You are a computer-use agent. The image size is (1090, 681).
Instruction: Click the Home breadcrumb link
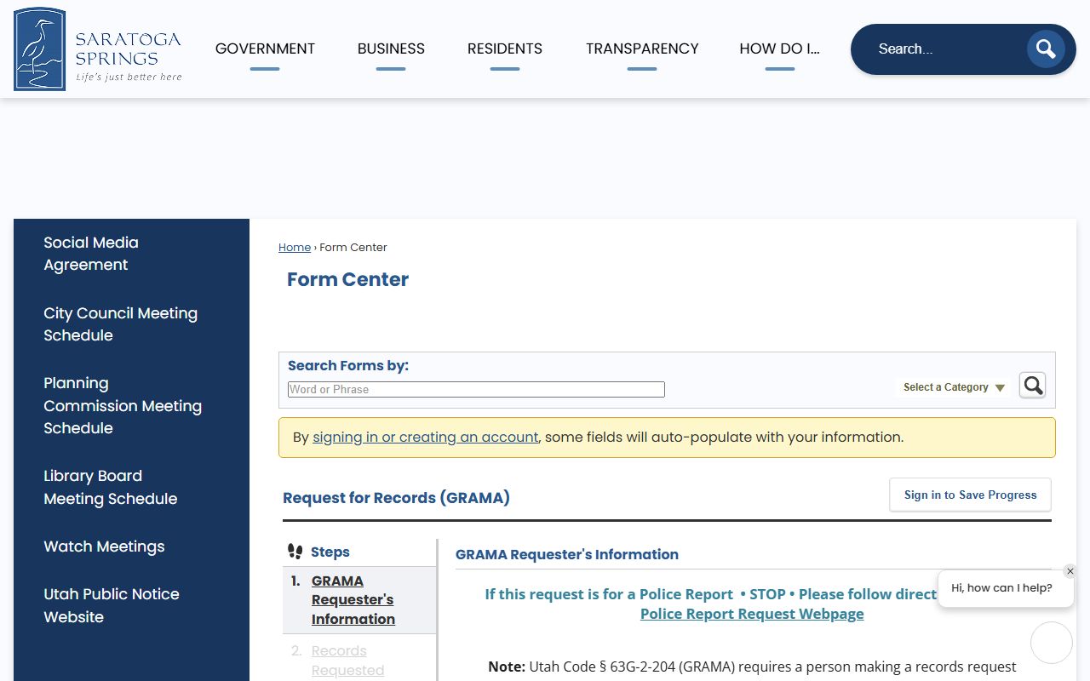click(295, 248)
